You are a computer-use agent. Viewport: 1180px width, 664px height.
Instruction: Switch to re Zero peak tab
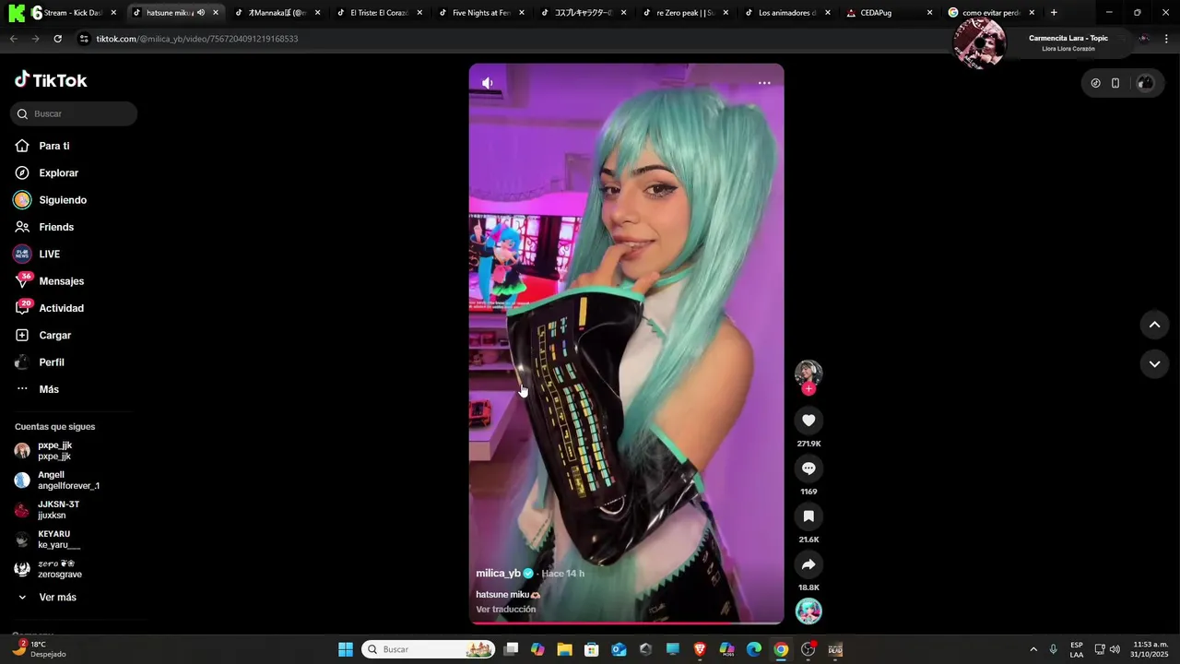(686, 13)
